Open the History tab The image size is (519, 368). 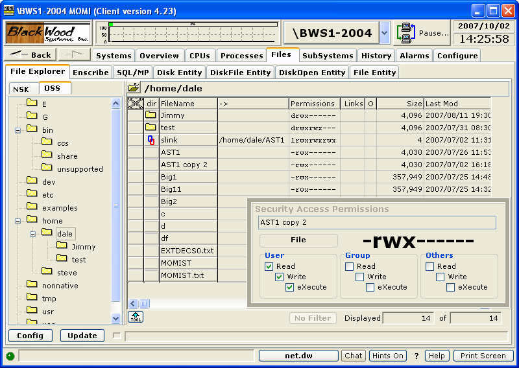coord(376,56)
